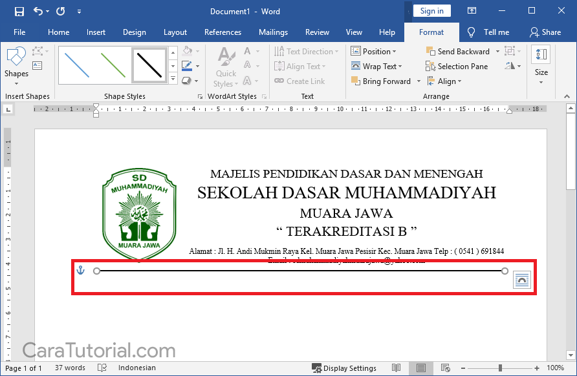
Task: Switch to the Insert tab
Action: pos(96,32)
